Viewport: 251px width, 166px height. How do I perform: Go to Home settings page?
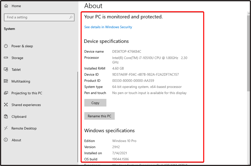pos(16,6)
